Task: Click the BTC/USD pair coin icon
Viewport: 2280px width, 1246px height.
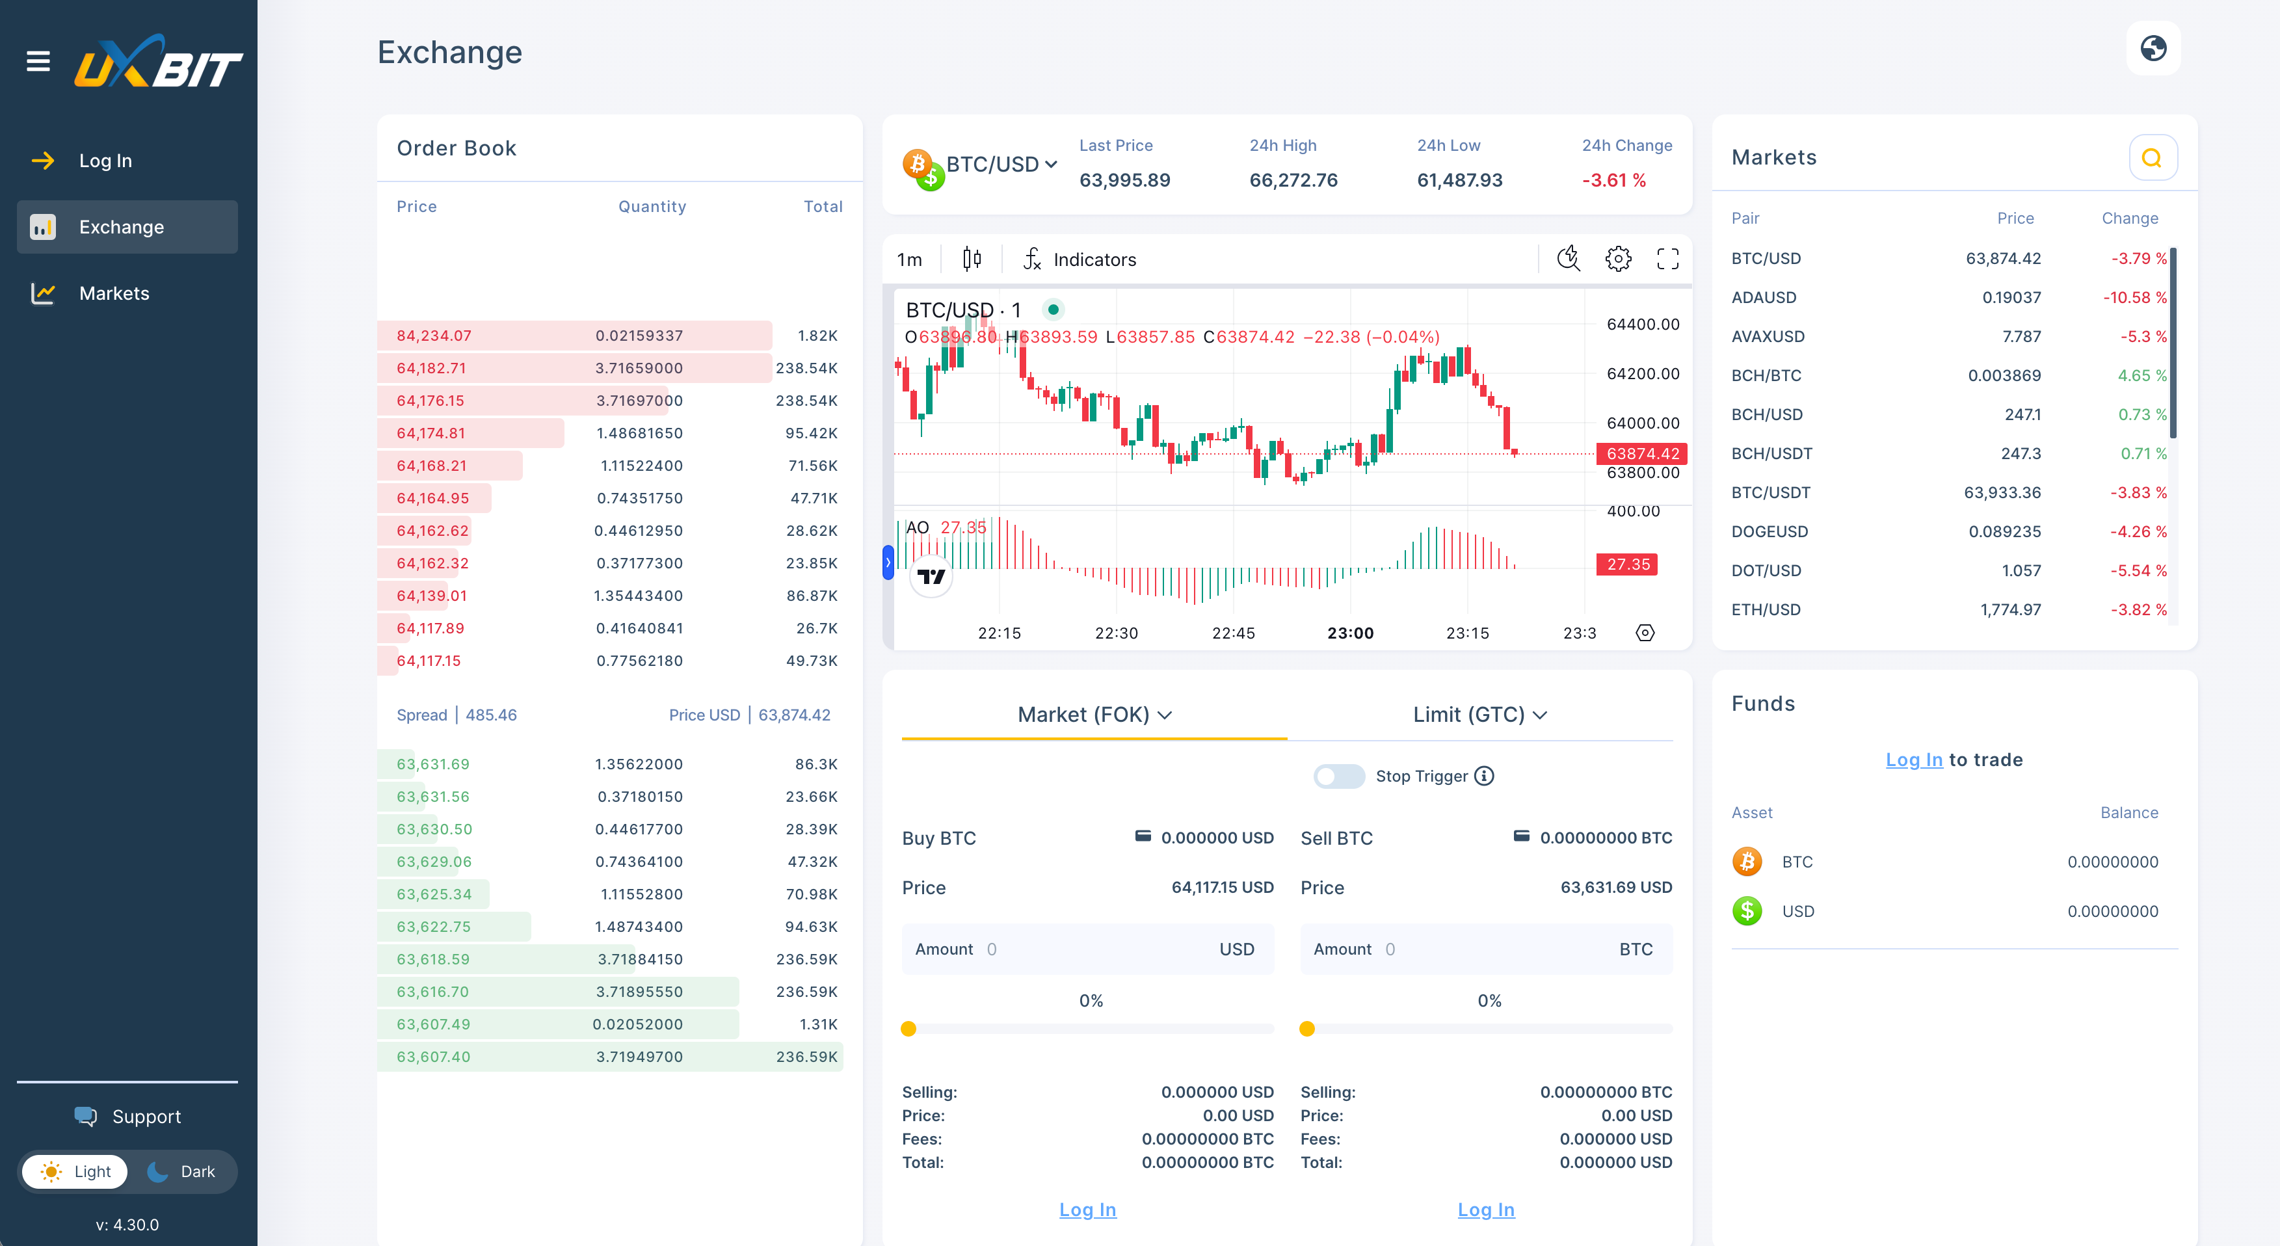Action: [923, 168]
